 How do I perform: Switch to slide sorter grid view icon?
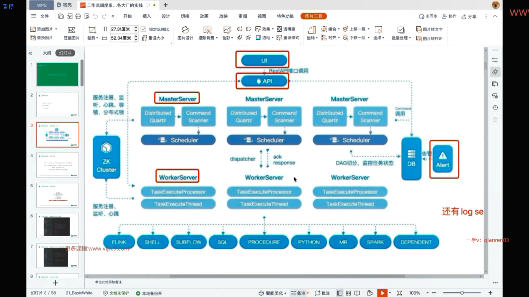pos(348,293)
